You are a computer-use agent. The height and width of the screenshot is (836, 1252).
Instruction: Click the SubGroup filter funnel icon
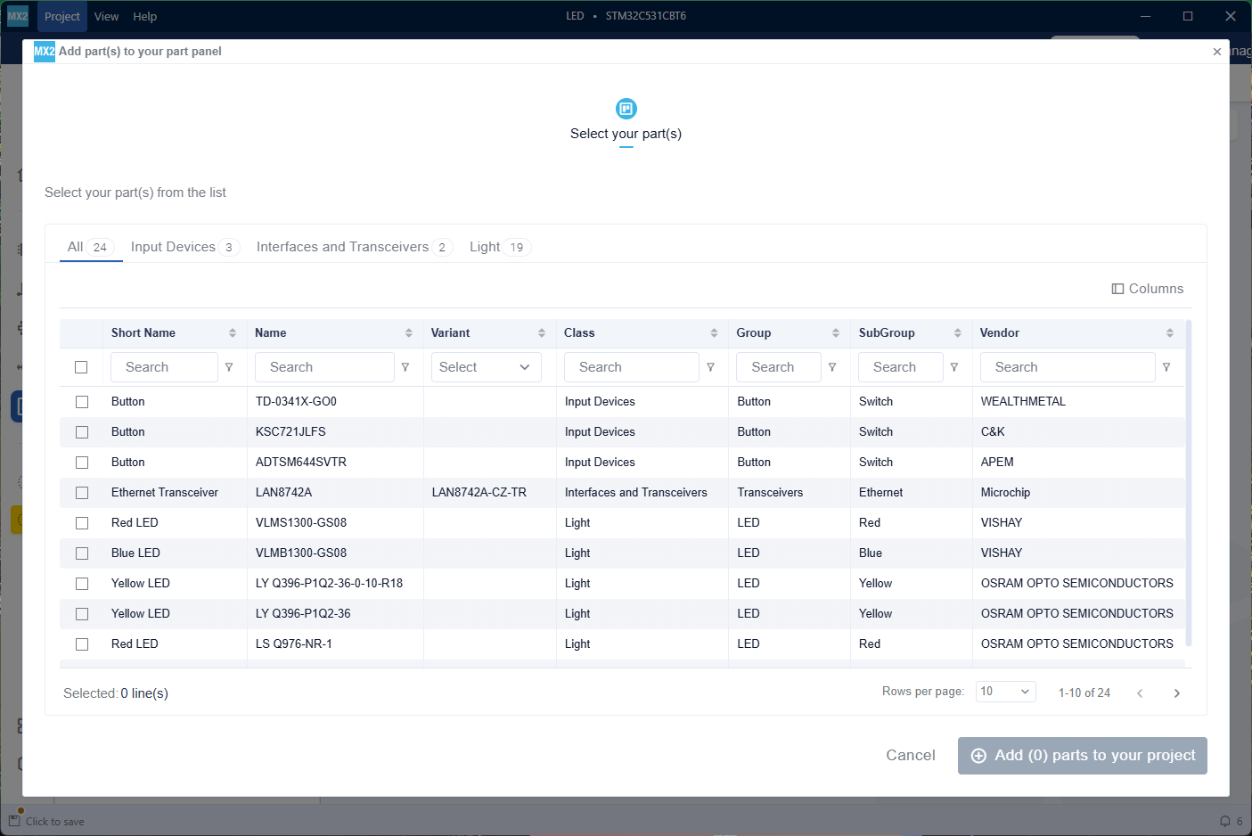[x=954, y=367]
